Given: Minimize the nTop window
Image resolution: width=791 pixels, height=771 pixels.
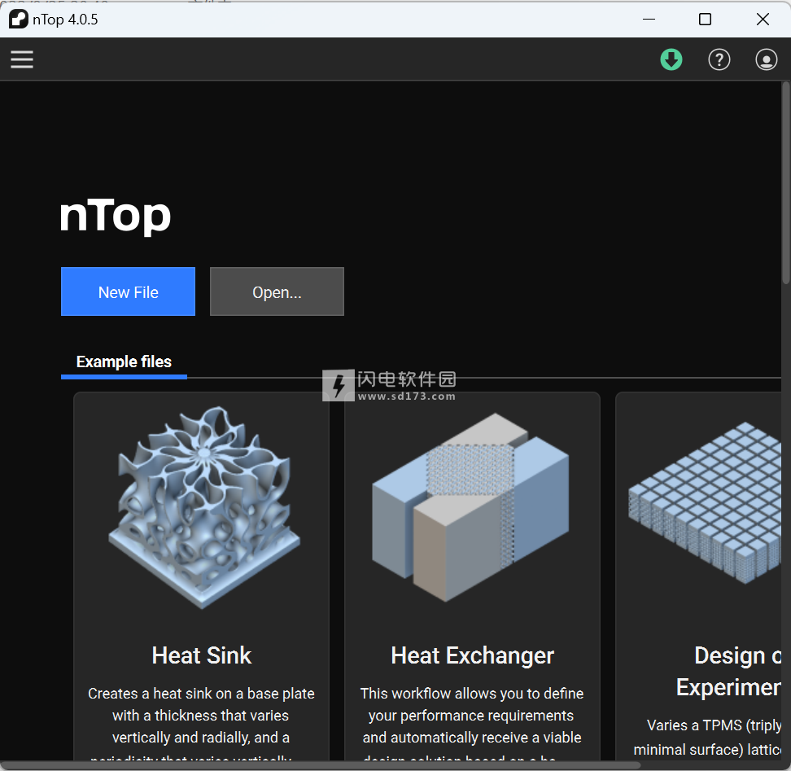Looking at the screenshot, I should (x=649, y=20).
